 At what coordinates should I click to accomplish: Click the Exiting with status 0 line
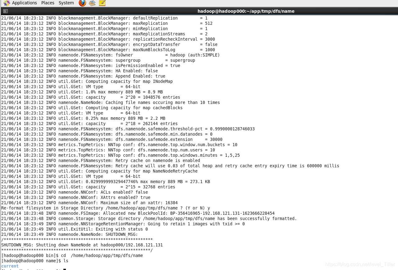75,229
